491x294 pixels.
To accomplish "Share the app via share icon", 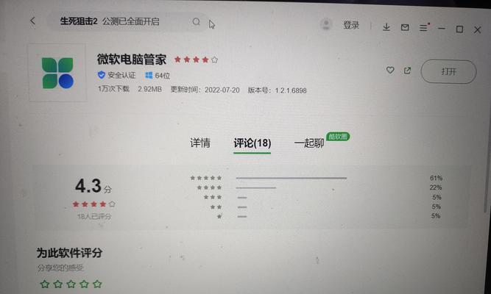I will [x=407, y=71].
